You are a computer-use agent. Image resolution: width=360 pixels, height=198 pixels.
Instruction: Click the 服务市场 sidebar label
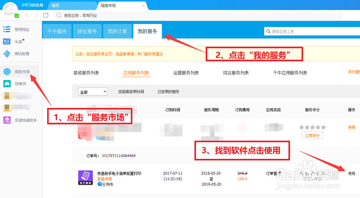22,72
